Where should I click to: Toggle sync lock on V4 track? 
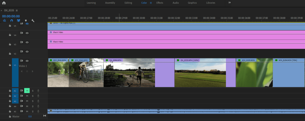(x=21, y=33)
